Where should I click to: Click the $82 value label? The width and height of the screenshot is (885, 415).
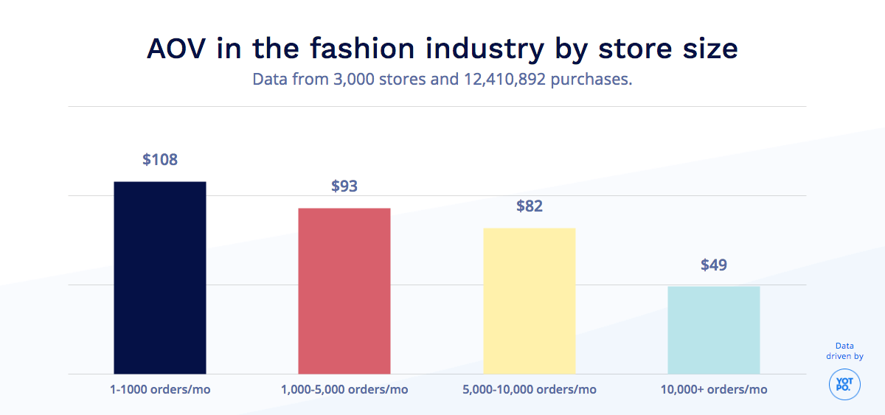tap(530, 206)
